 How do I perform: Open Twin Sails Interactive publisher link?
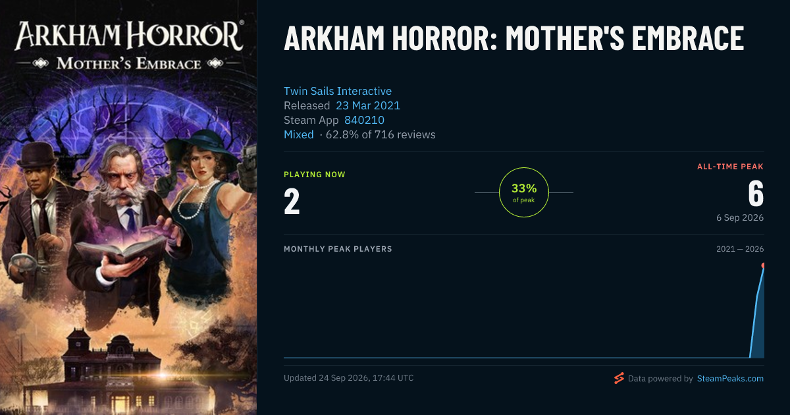(338, 91)
